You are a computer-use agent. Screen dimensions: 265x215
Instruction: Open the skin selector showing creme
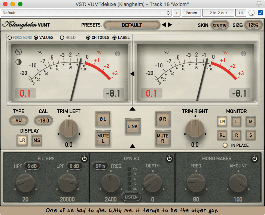click(x=219, y=25)
